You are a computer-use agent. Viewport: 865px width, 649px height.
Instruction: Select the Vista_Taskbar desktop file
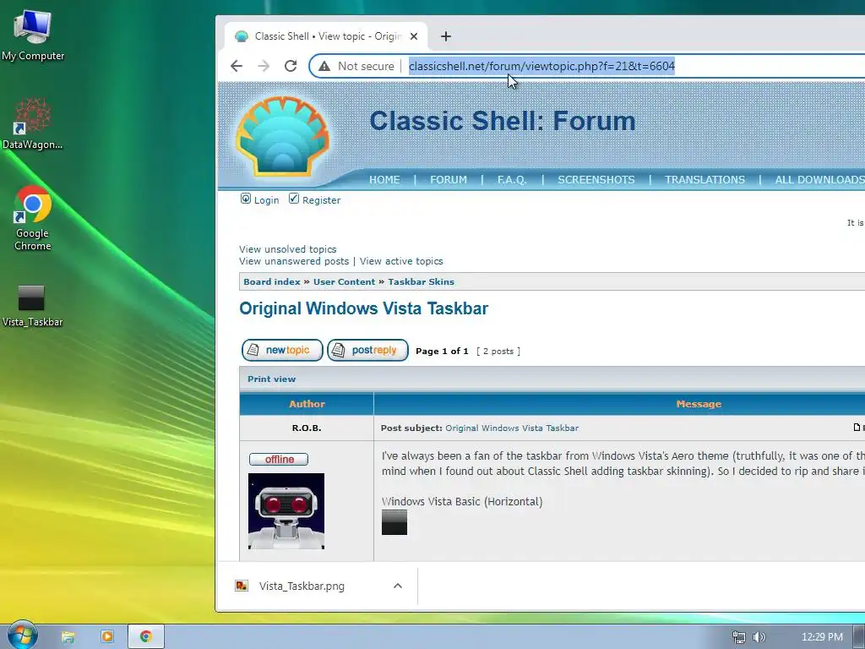pos(32,306)
